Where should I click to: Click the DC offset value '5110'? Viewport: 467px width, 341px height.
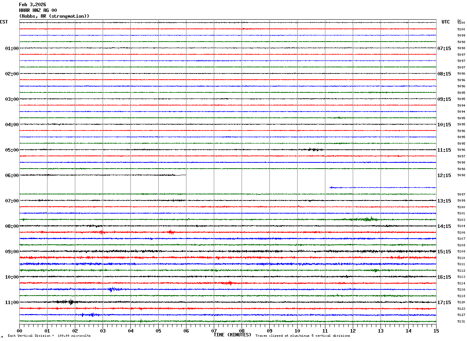461,258
